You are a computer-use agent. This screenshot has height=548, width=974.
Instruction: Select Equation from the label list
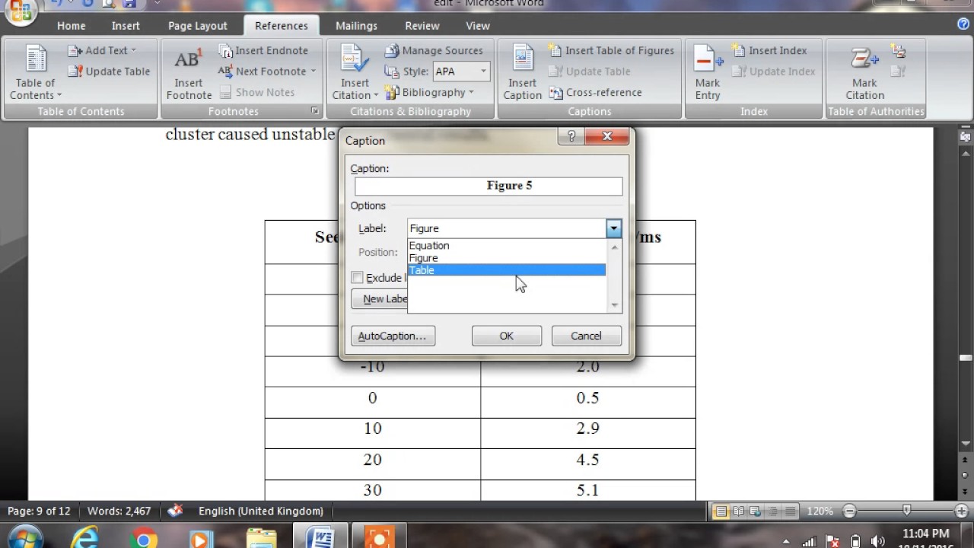[507, 246]
